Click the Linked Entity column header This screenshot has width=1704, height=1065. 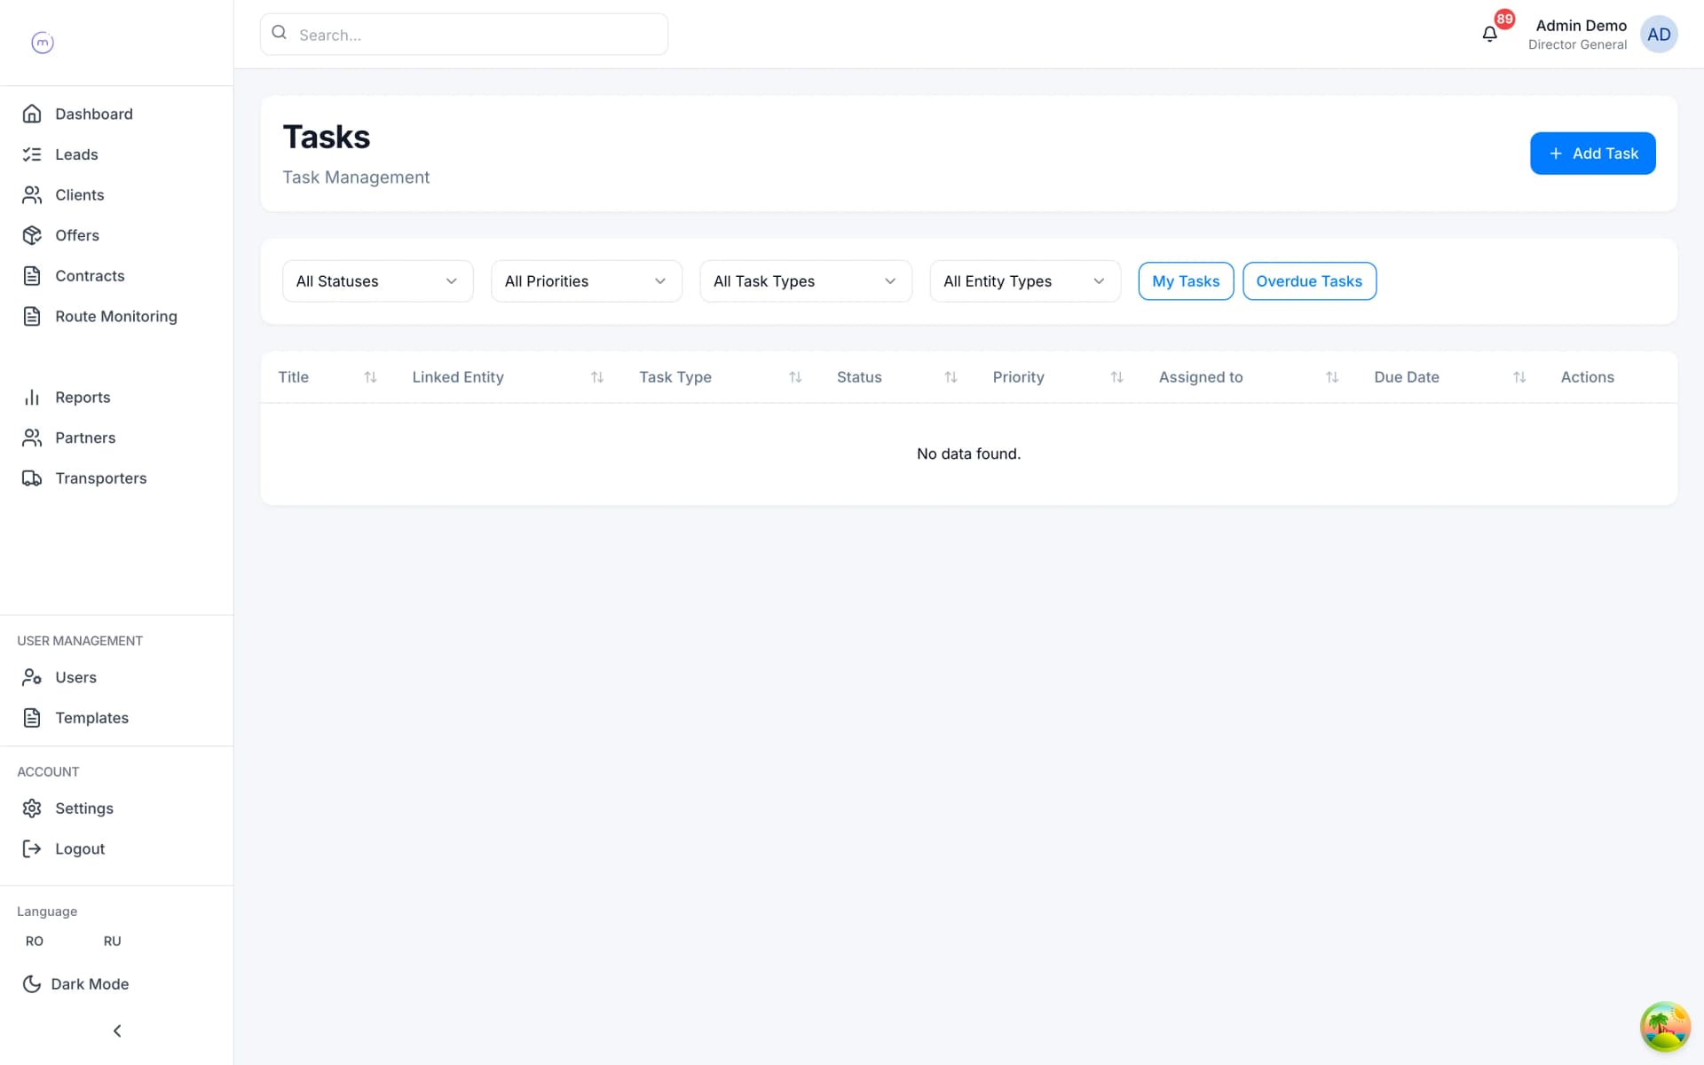(x=458, y=377)
